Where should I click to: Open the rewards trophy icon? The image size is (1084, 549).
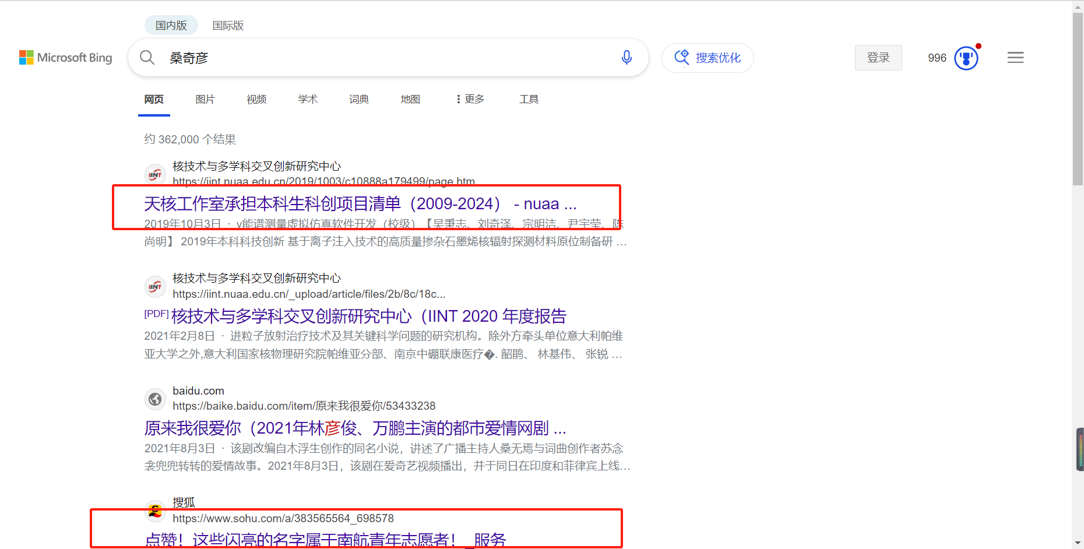point(966,58)
